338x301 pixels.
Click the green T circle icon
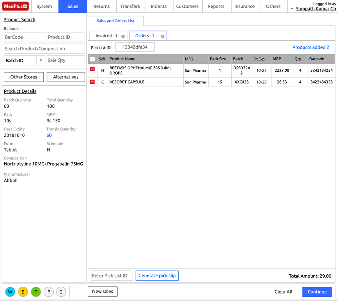(36, 292)
